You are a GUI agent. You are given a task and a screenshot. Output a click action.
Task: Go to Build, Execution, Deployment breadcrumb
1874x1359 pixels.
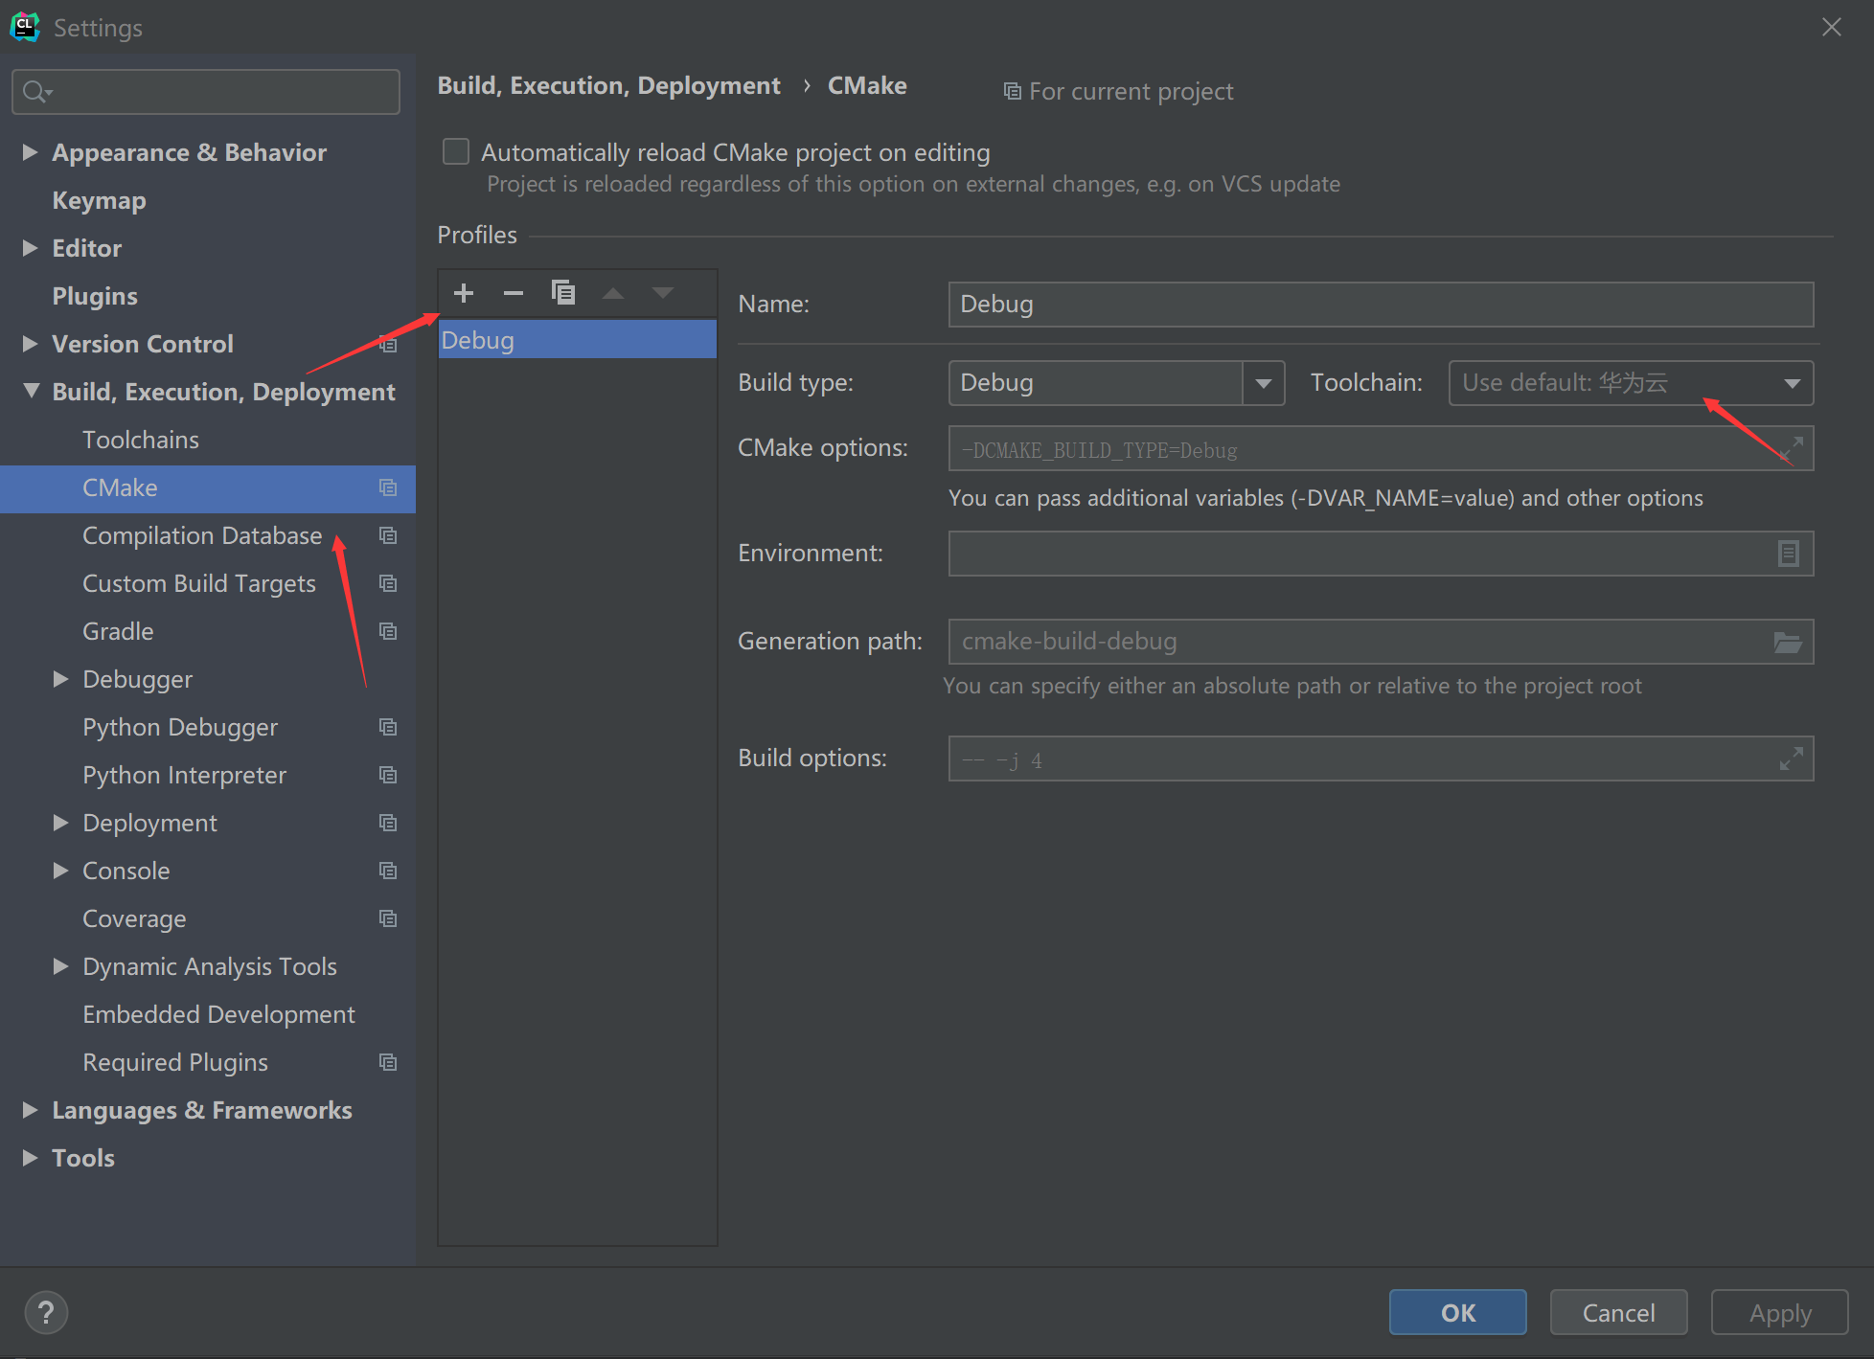[x=608, y=85]
